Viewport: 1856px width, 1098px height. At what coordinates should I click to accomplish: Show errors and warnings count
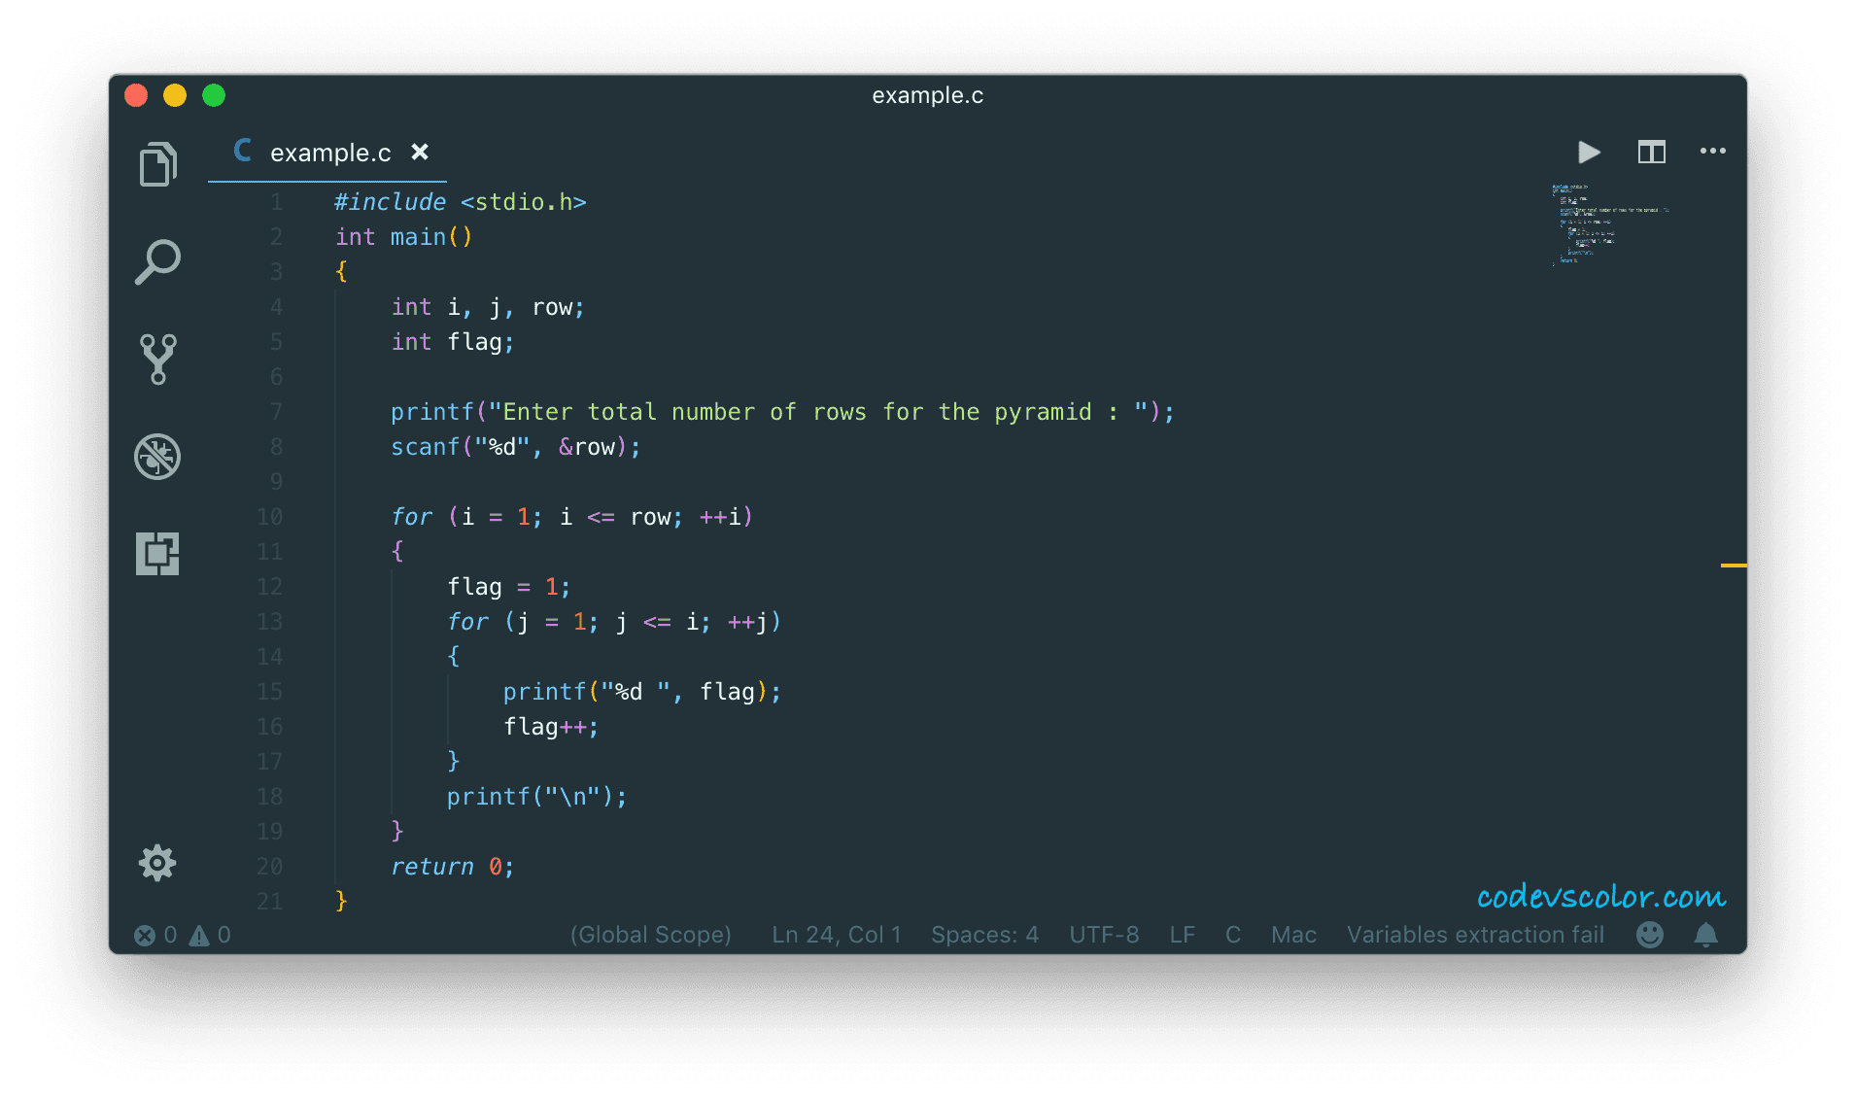(183, 935)
